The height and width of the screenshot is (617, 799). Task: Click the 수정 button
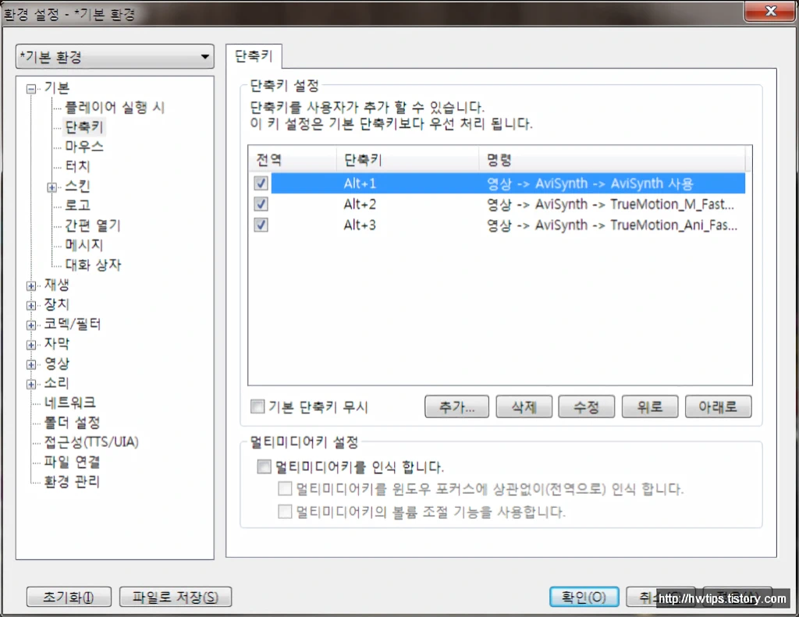click(587, 406)
